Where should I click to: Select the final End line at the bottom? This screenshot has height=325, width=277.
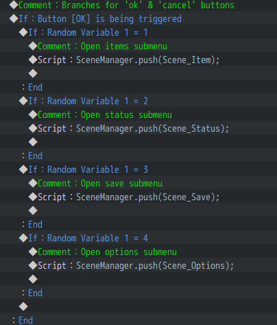(138, 320)
